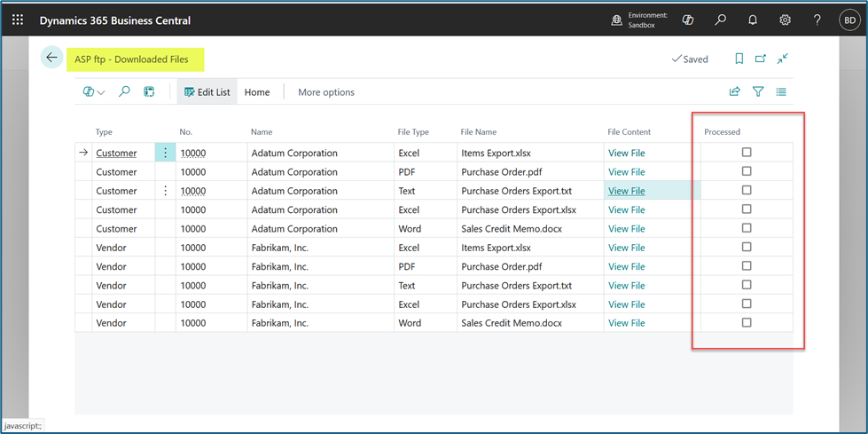Open the Copilot dropdown in the toolbar
The image size is (868, 434).
[94, 92]
